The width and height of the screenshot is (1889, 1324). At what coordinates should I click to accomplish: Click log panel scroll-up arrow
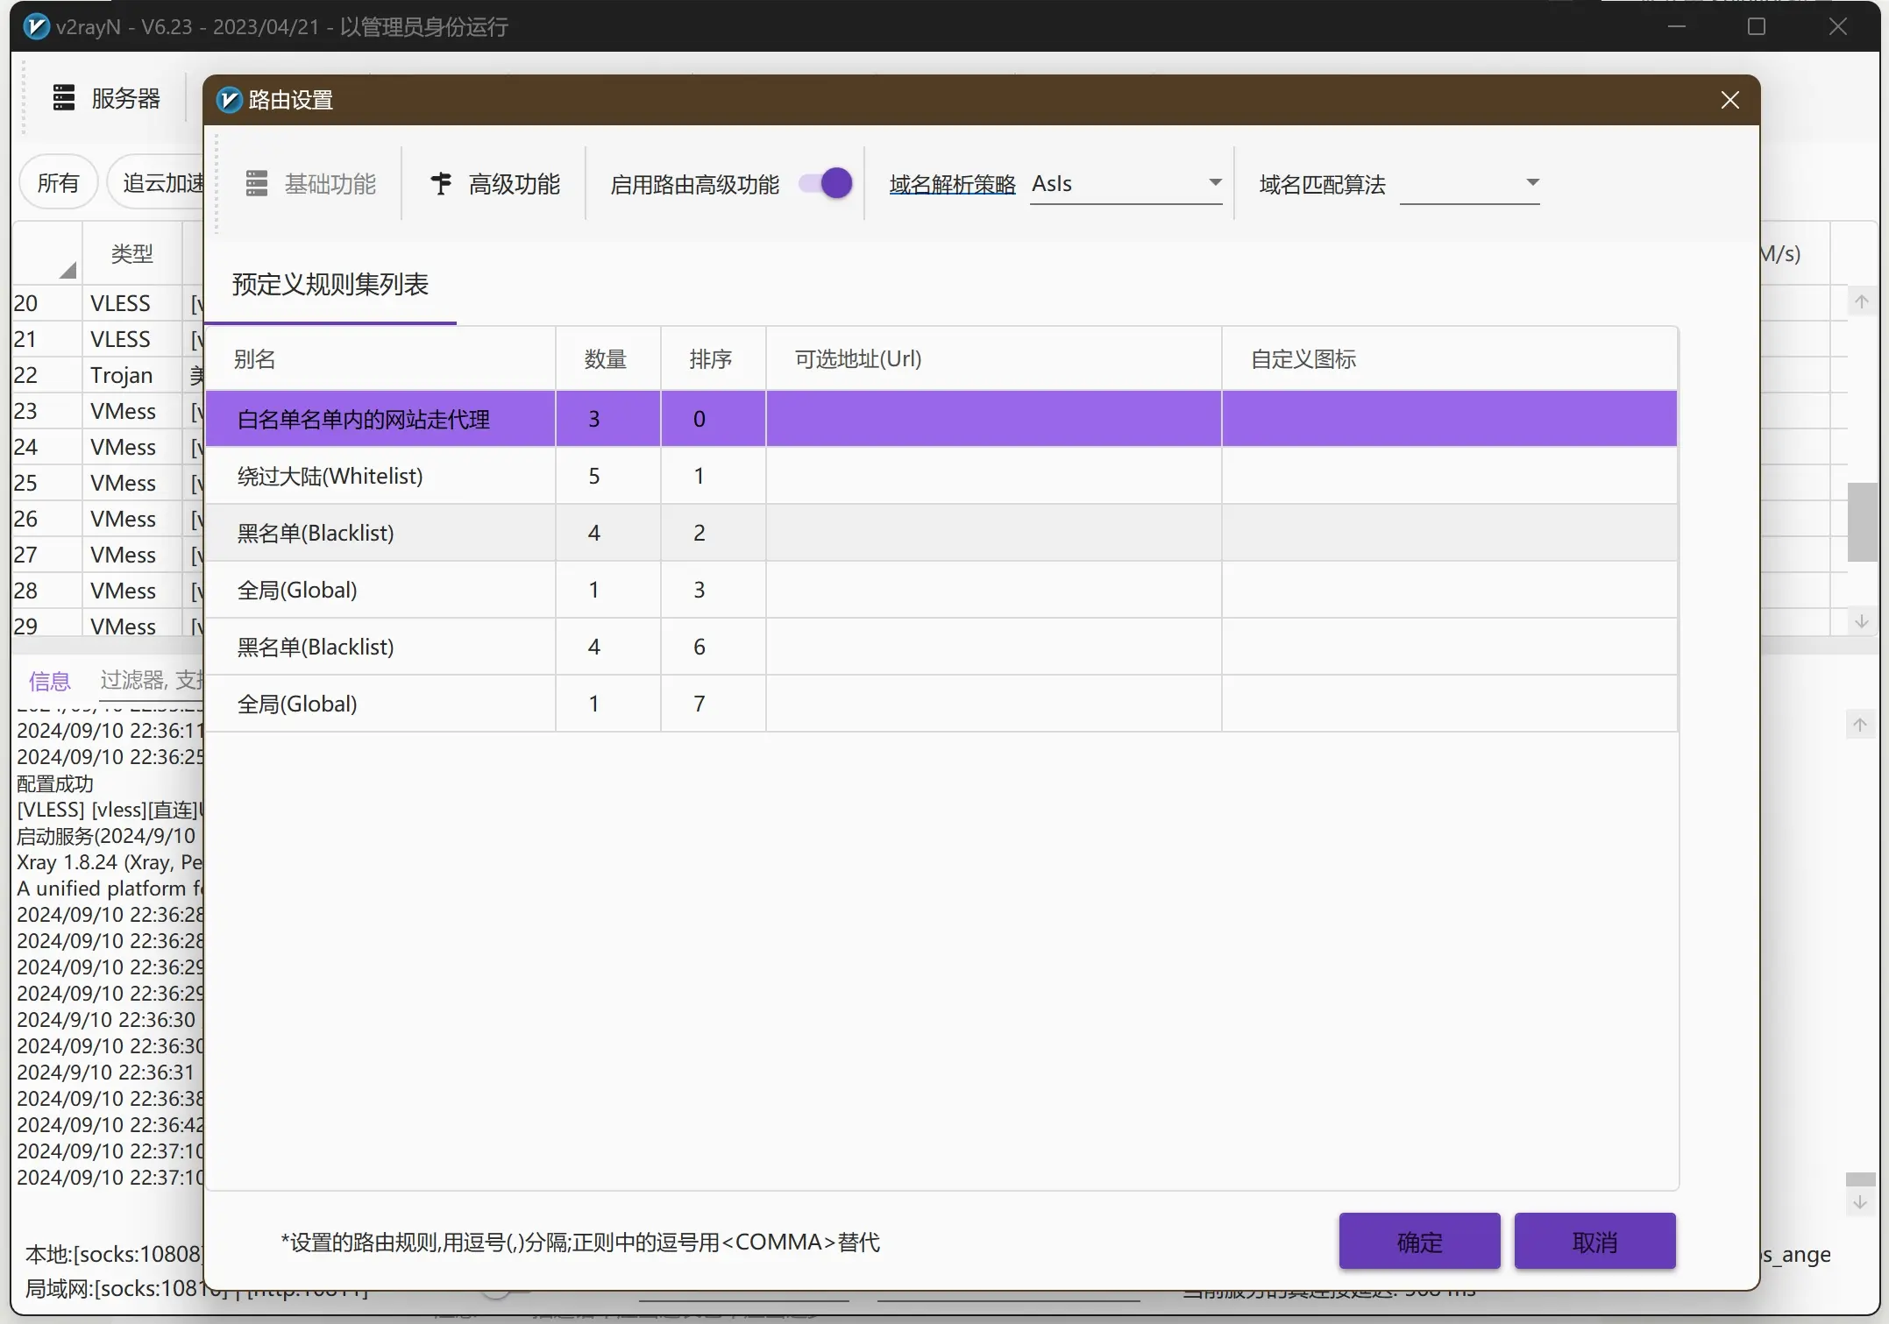click(x=1860, y=725)
